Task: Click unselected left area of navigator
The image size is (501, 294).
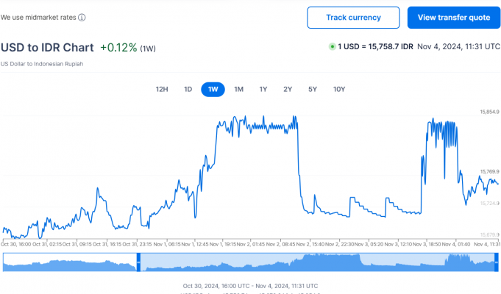Action: point(70,262)
